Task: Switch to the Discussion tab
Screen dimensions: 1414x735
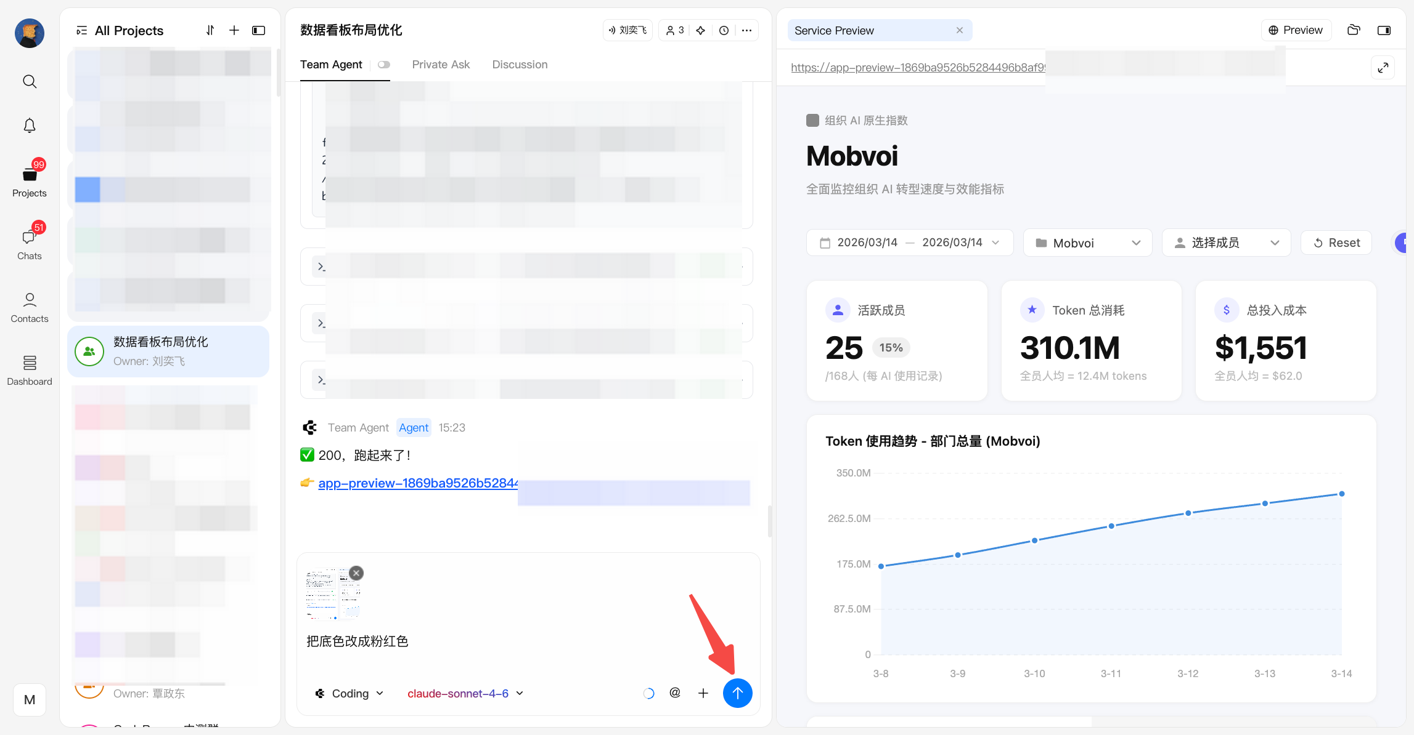Action: 520,65
